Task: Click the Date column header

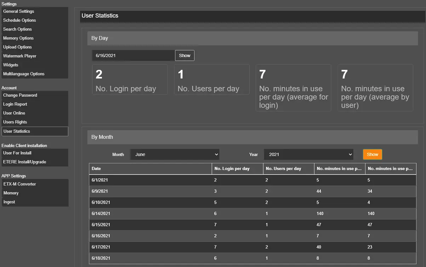Action: coord(150,169)
